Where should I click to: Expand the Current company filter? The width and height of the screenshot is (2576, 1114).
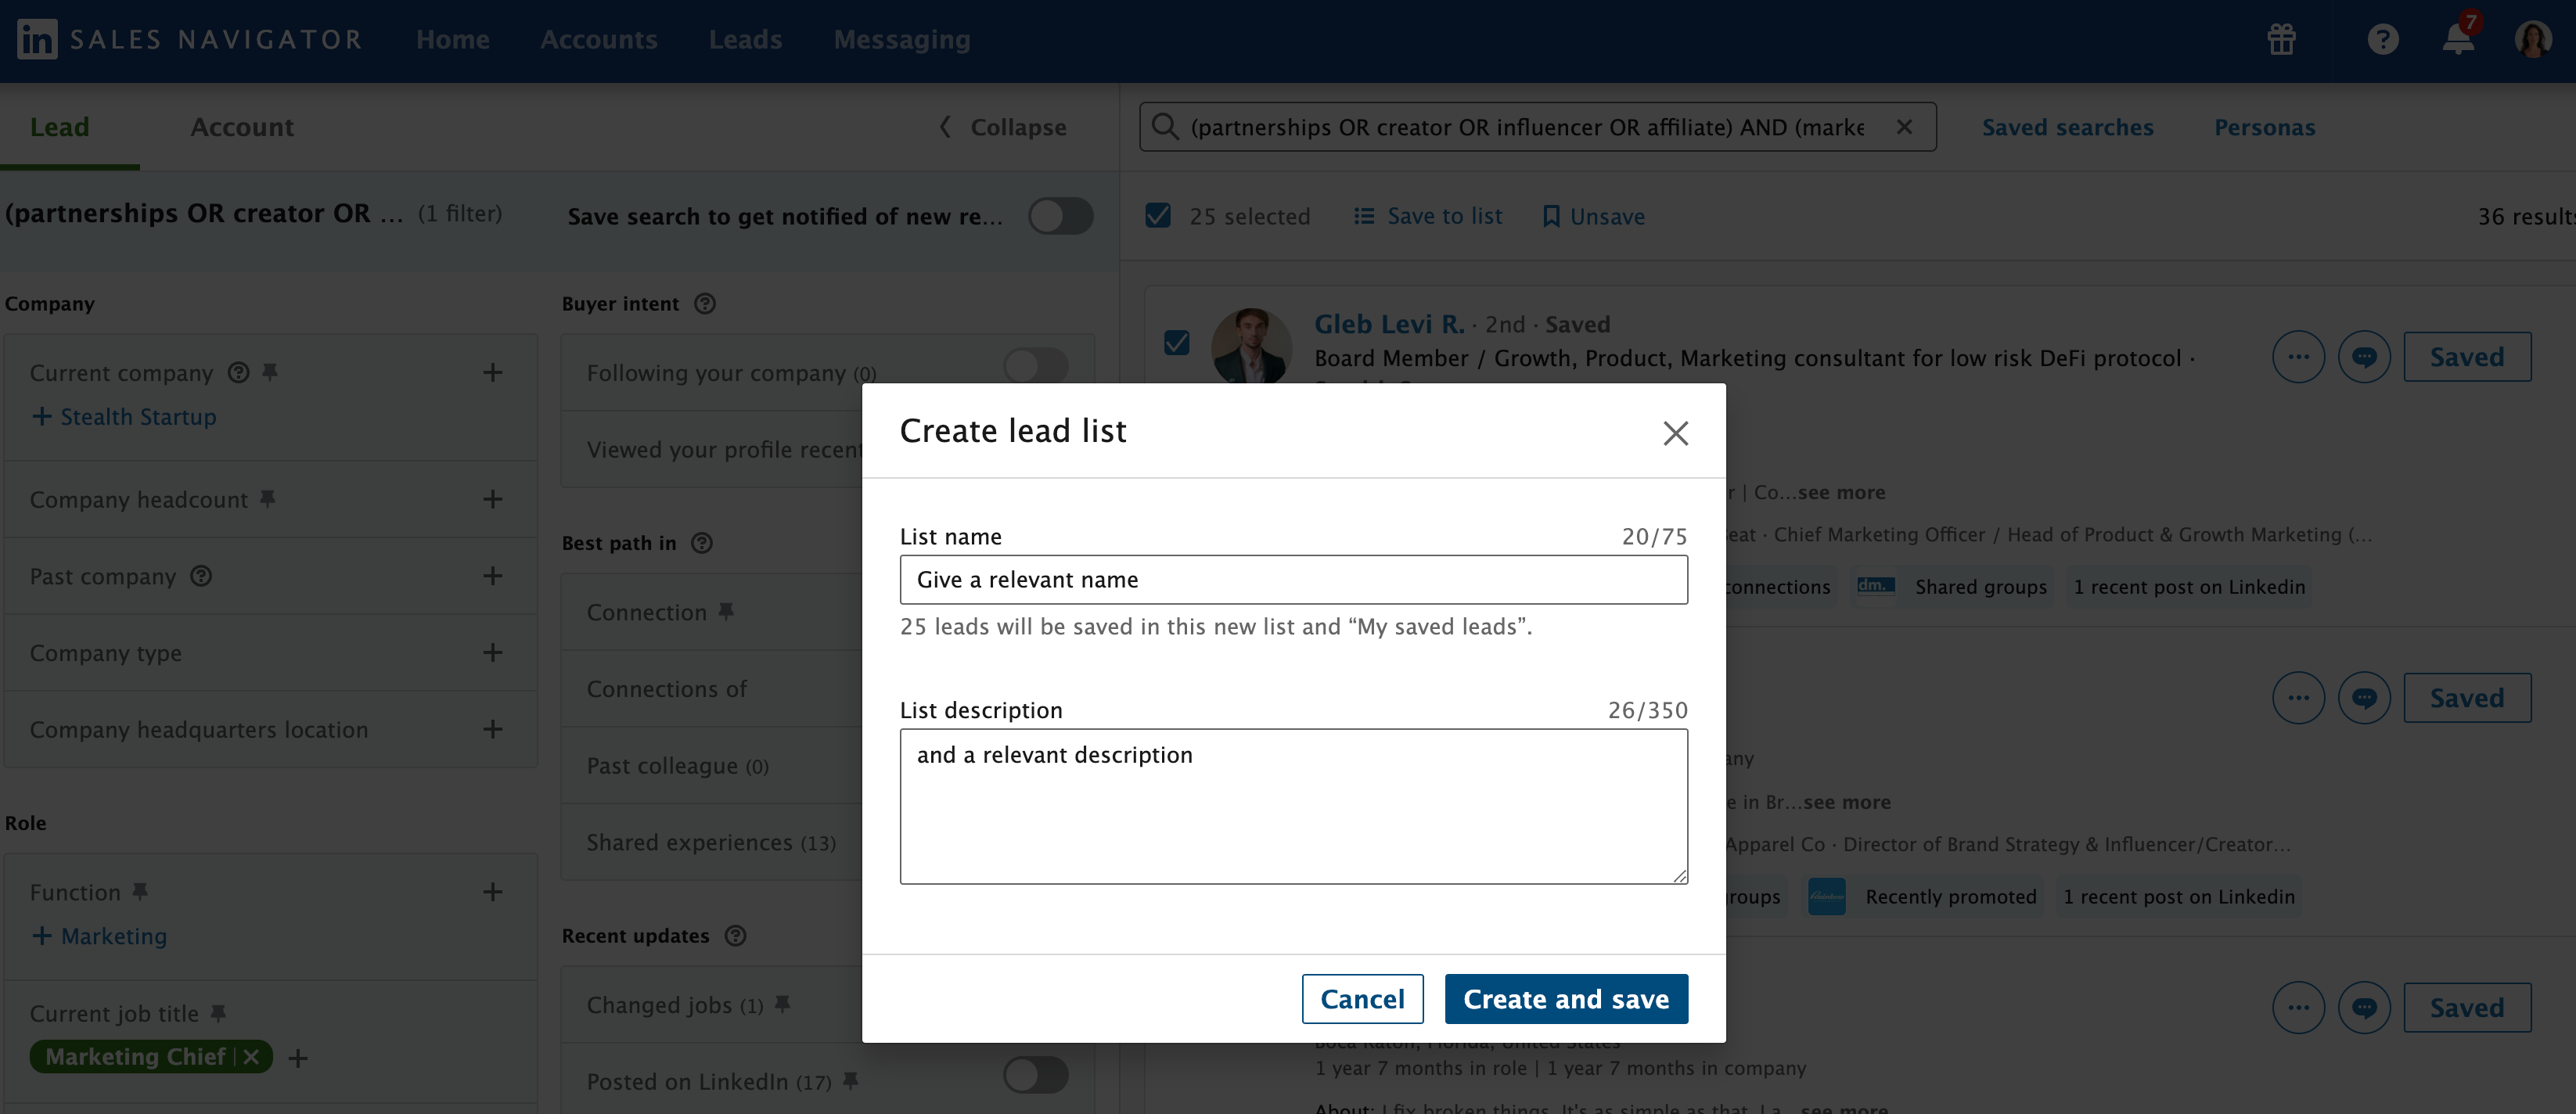(x=492, y=372)
